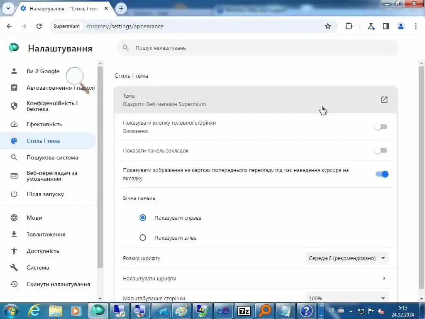Select Показувати справа radio button
The height and width of the screenshot is (319, 425).
(x=143, y=218)
